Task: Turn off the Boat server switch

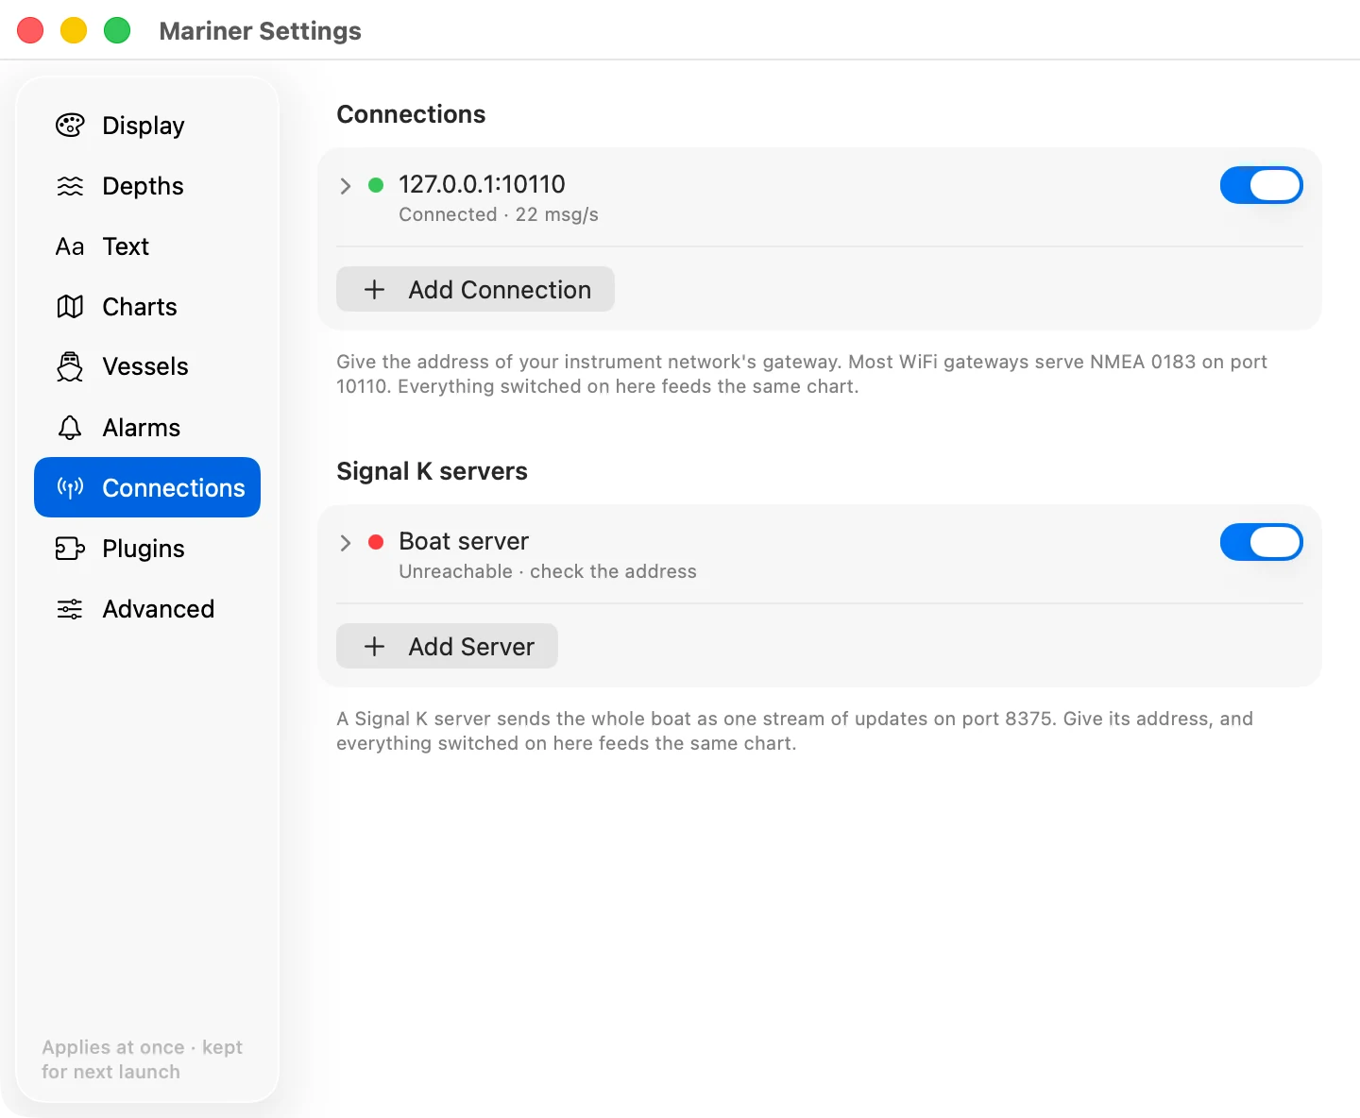Action: point(1262,542)
